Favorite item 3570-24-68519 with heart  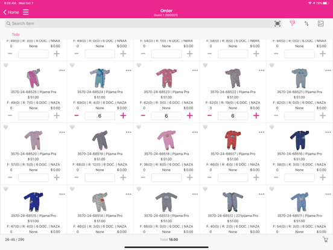click(x=72, y=127)
